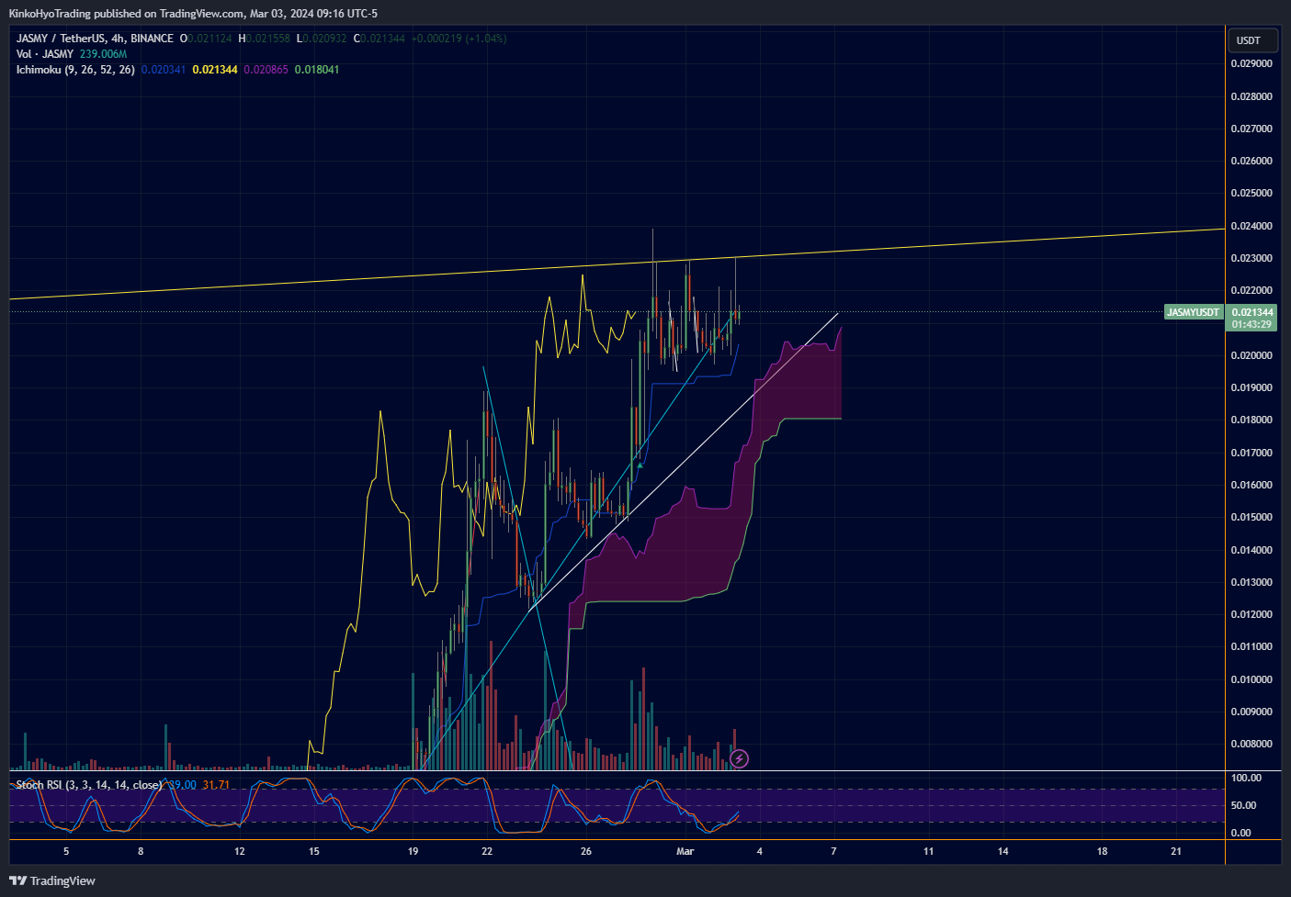Click the 26 date label on time axis

tap(586, 851)
